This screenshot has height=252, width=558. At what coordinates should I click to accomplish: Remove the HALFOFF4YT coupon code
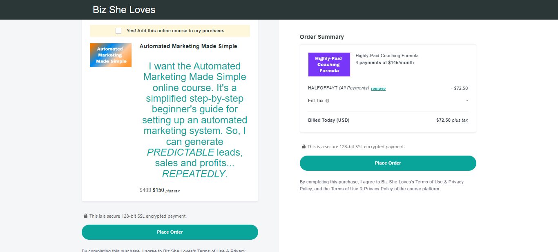tap(378, 89)
